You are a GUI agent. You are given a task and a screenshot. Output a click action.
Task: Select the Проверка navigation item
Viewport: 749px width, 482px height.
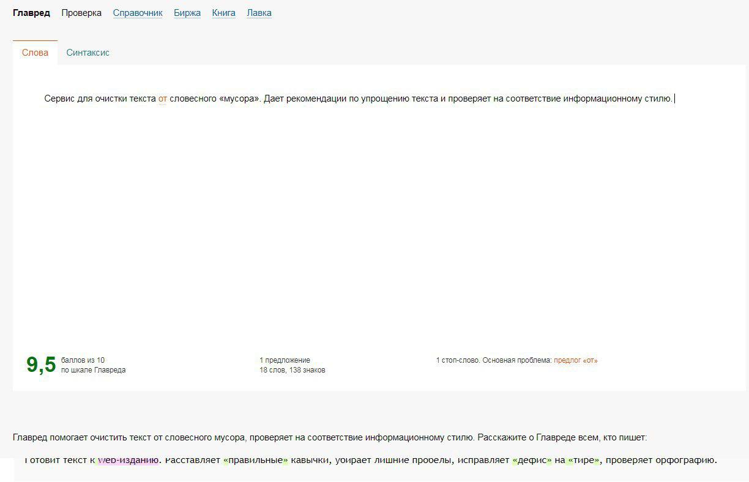tap(81, 13)
